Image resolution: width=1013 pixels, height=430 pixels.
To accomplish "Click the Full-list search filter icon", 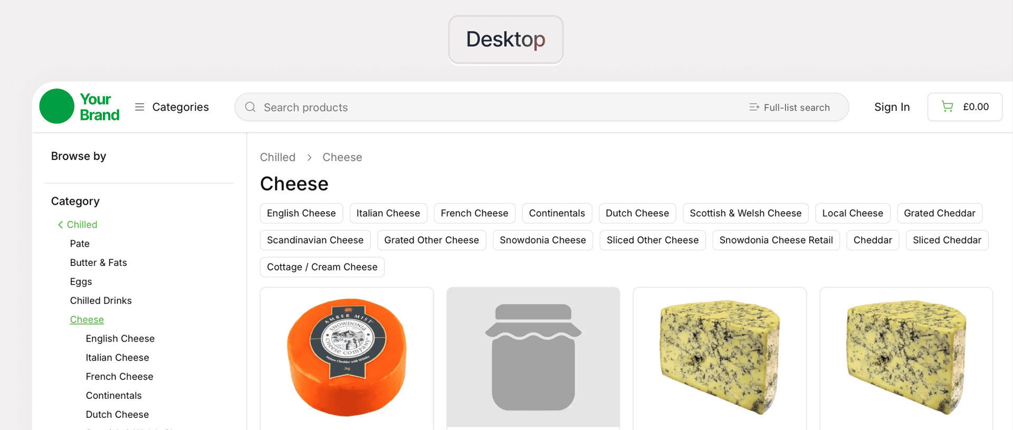I will pos(754,107).
